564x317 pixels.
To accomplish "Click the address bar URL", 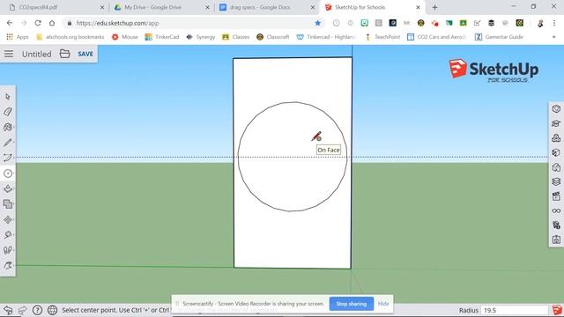I will coord(117,23).
